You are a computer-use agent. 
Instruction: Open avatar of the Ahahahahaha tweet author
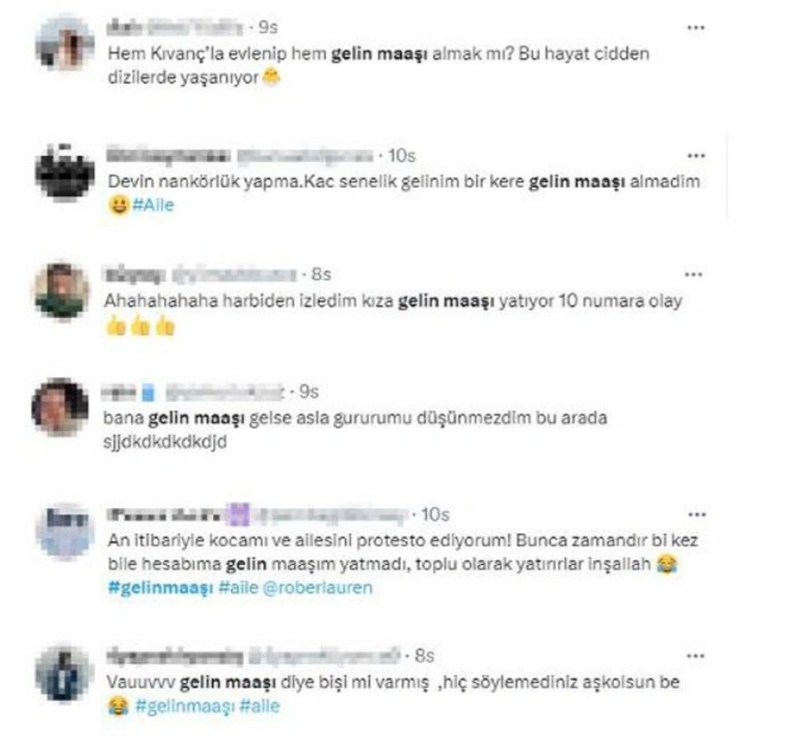click(61, 290)
